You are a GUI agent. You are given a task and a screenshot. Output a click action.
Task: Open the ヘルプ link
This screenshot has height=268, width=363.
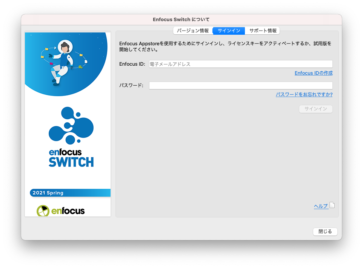321,206
